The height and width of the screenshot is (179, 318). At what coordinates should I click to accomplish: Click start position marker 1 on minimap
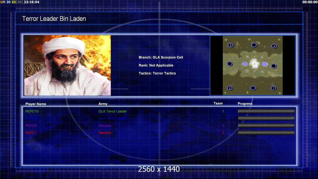(273, 88)
